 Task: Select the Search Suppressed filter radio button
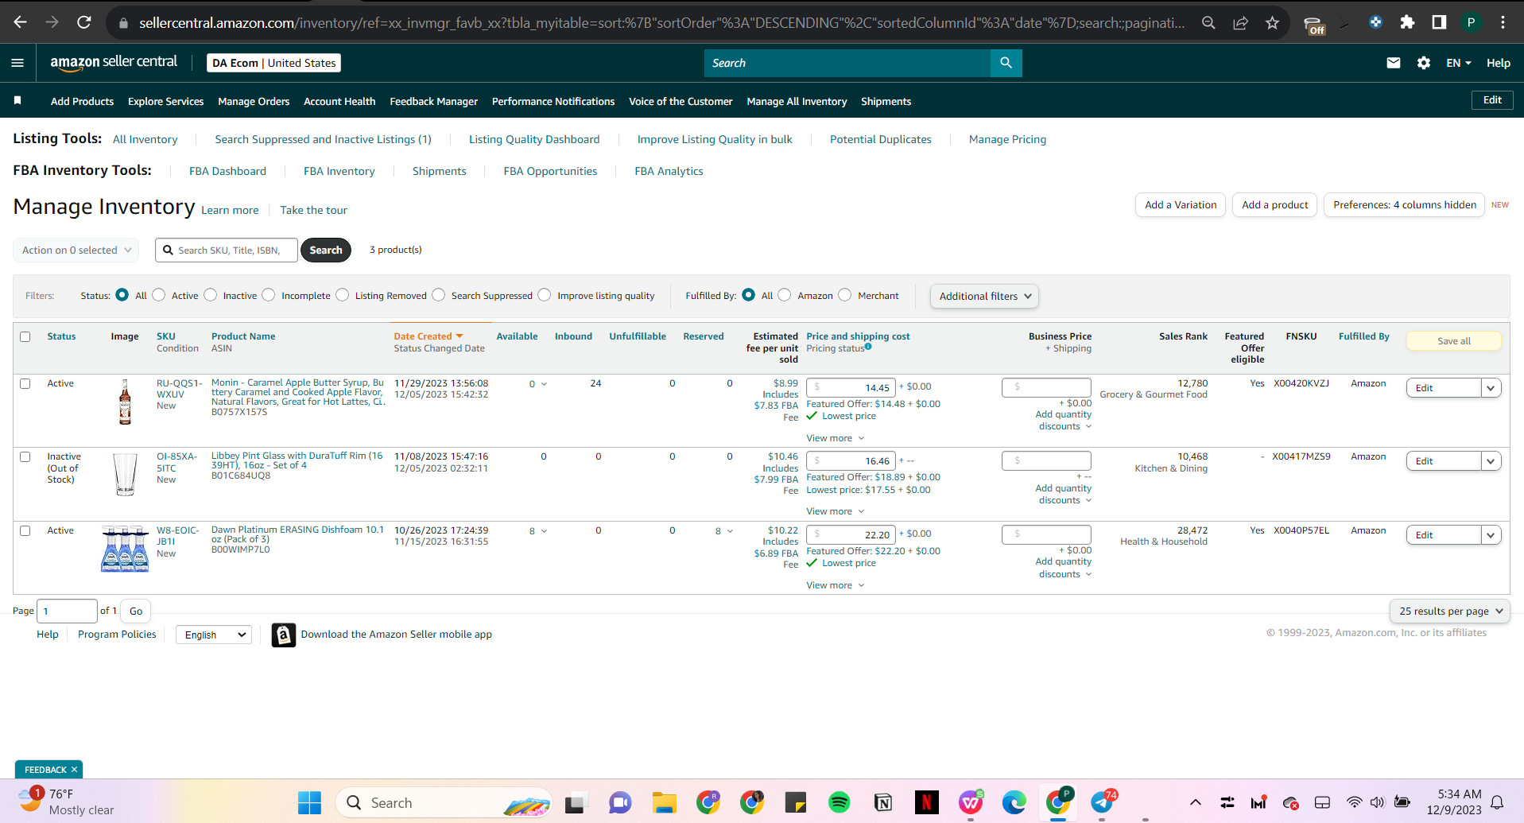click(x=439, y=295)
